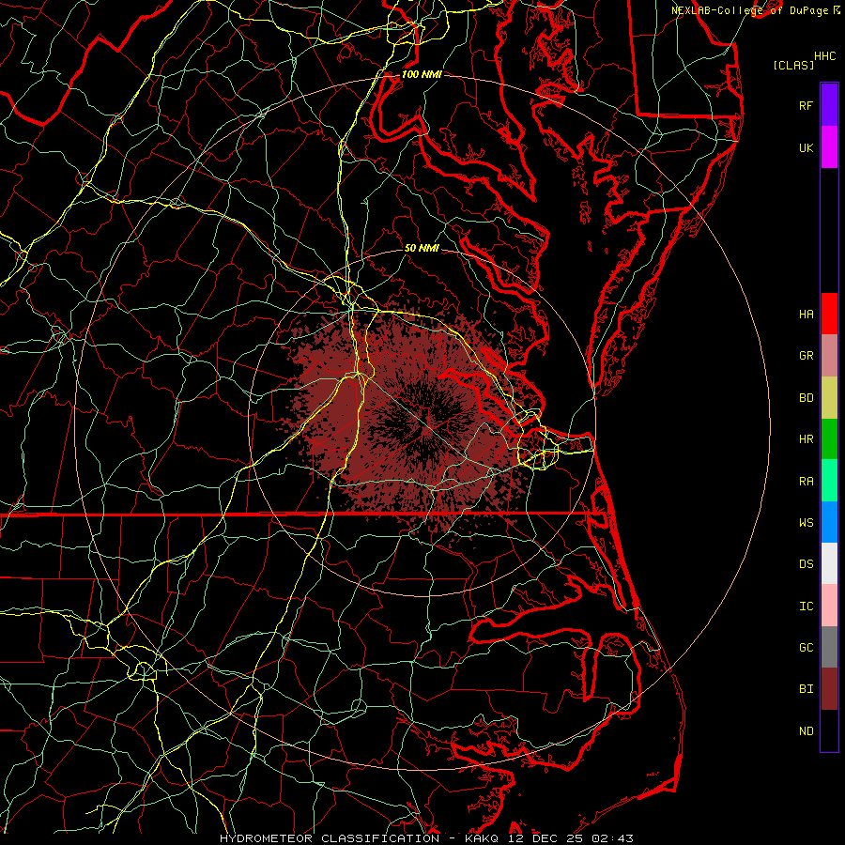Click the ND black legend swatch
This screenshot has height=845, width=845.
click(829, 730)
